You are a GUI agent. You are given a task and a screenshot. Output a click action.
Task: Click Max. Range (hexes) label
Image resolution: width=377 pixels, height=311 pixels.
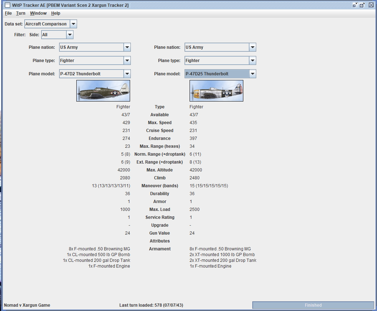[x=159, y=146]
